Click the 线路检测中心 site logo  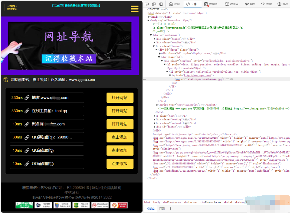click(12, 8)
